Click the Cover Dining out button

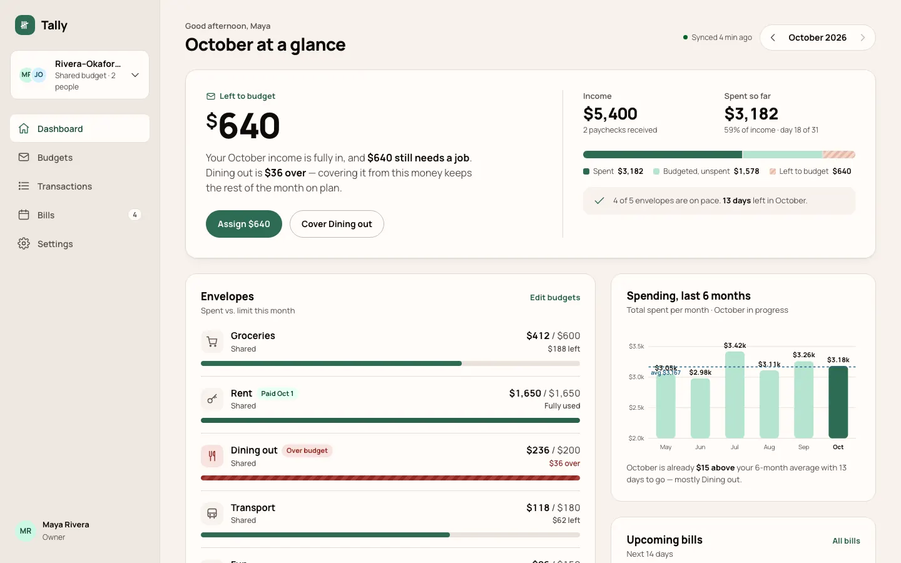[337, 224]
